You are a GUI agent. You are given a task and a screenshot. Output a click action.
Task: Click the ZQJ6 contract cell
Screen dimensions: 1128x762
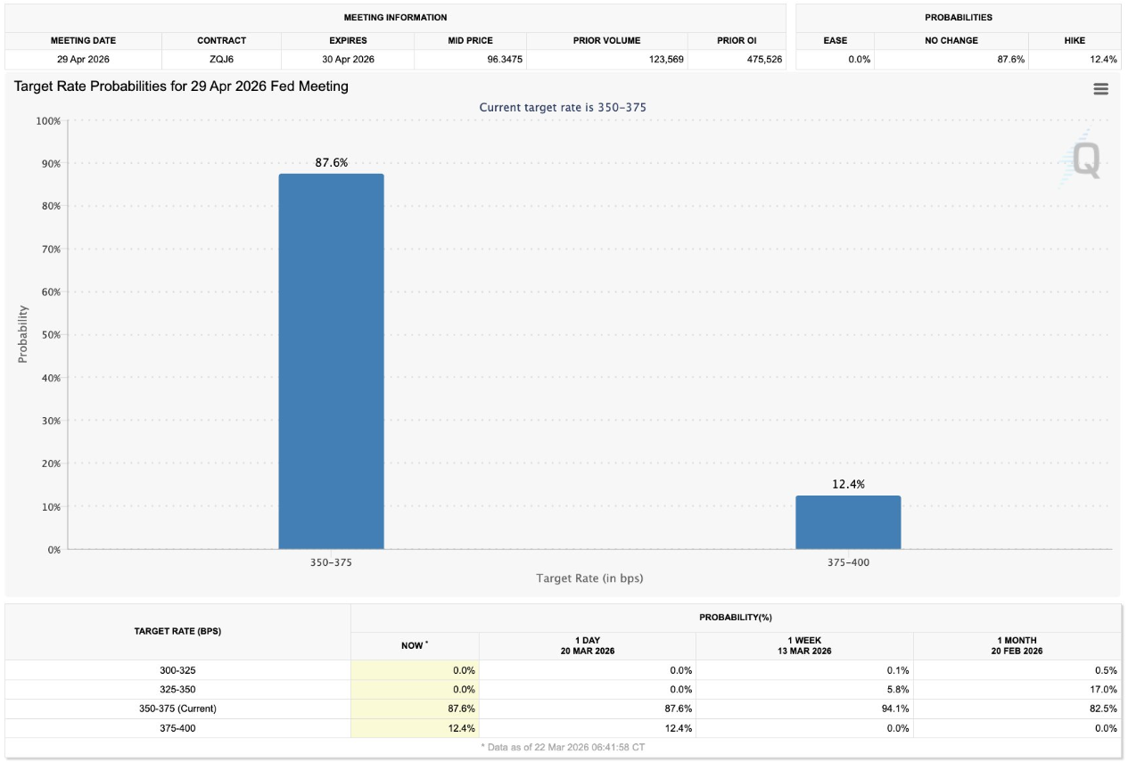pyautogui.click(x=221, y=60)
